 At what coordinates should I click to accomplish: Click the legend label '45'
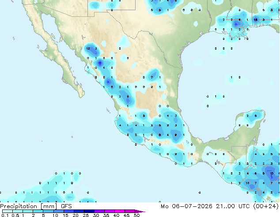tap(126, 215)
